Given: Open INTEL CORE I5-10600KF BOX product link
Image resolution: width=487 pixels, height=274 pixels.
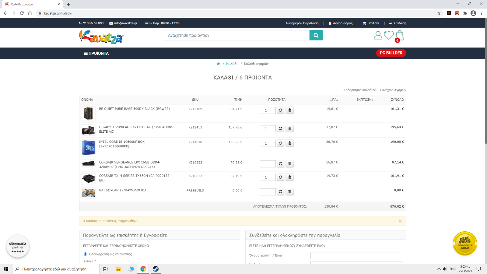Looking at the screenshot, I should [122, 144].
